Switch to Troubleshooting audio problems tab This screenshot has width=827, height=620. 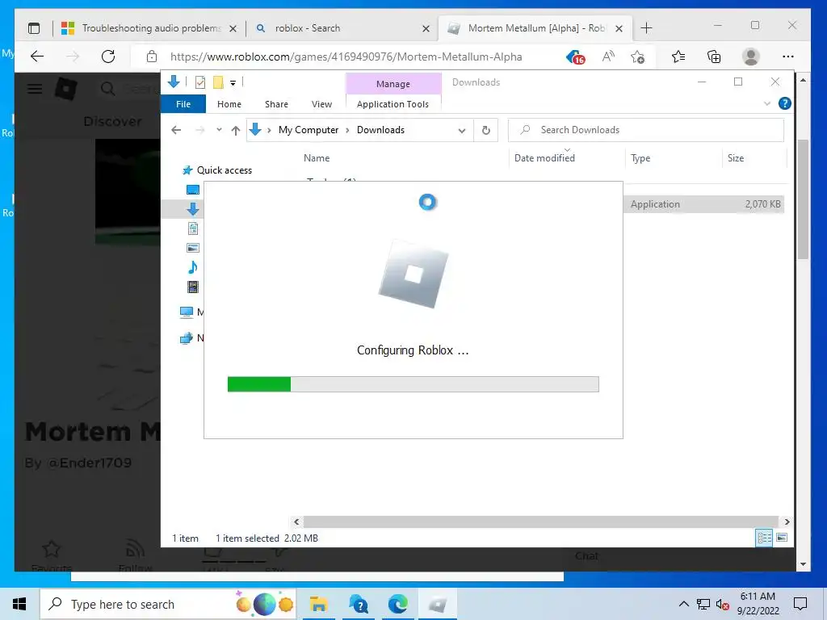pyautogui.click(x=149, y=28)
